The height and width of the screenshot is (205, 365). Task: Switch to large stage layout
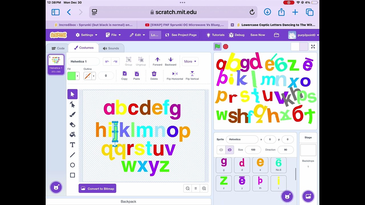coord(304,47)
